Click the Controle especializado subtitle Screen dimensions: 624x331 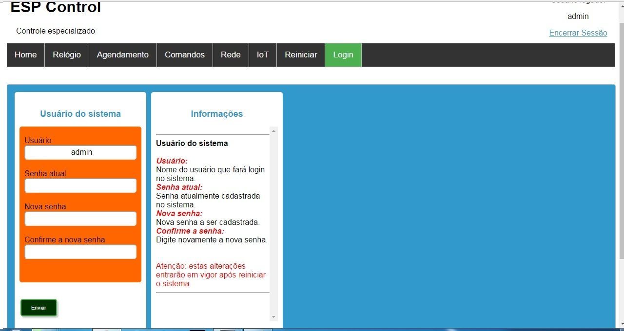point(56,31)
